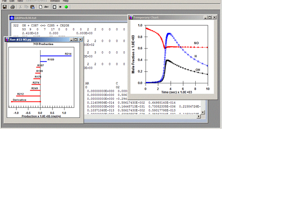291x218 pixels.
Task: Open the Help menu
Action: [x=65, y=1]
